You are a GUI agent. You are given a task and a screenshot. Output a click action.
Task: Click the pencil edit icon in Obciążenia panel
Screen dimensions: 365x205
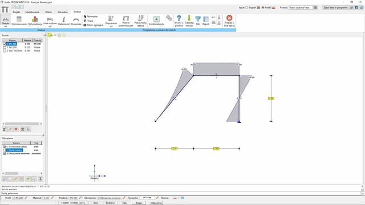[15, 179]
